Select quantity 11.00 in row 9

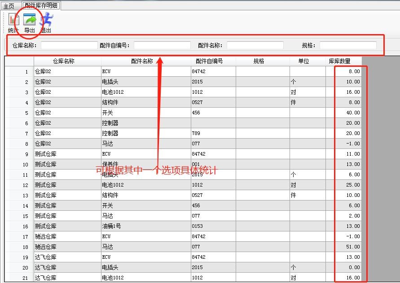pyautogui.click(x=343, y=154)
